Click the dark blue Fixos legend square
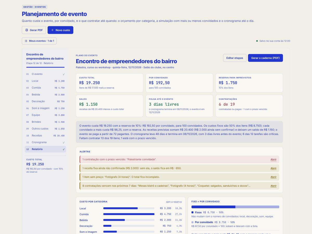The width and height of the screenshot is (312, 234). coord(192,212)
